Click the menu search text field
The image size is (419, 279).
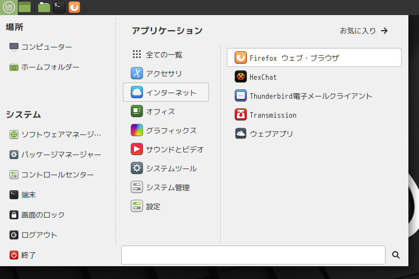click(x=253, y=255)
